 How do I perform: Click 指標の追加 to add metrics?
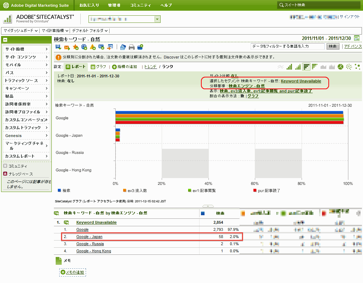[x=125, y=67]
